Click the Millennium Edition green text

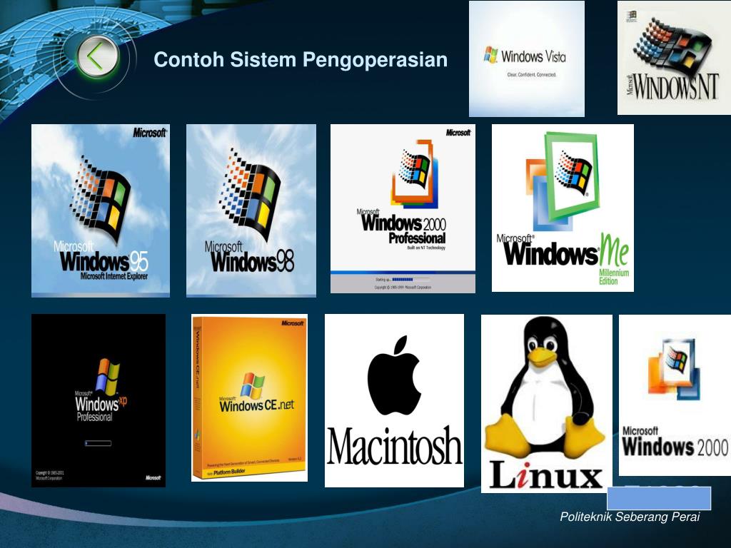coord(614,277)
